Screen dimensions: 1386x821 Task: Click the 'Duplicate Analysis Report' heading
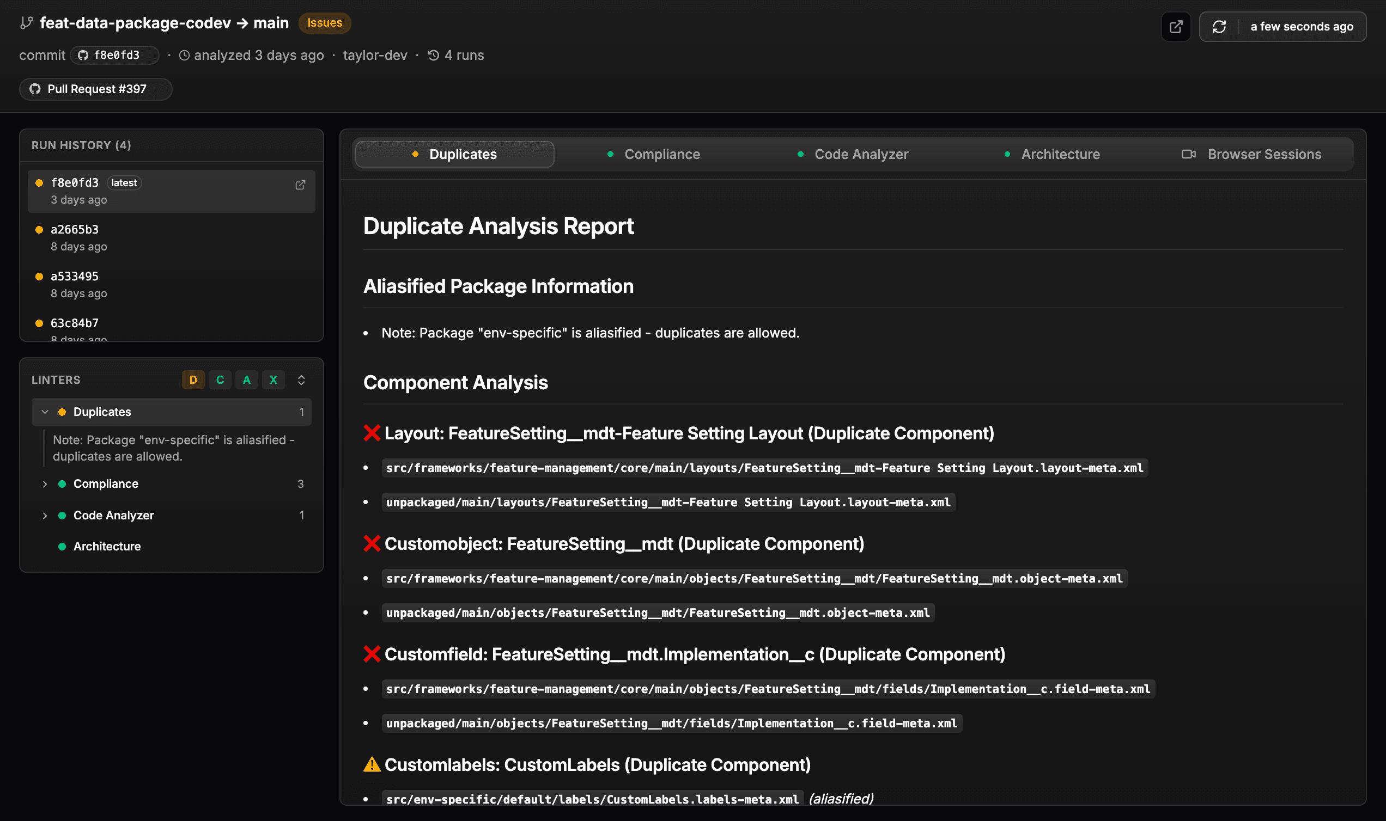coord(499,226)
